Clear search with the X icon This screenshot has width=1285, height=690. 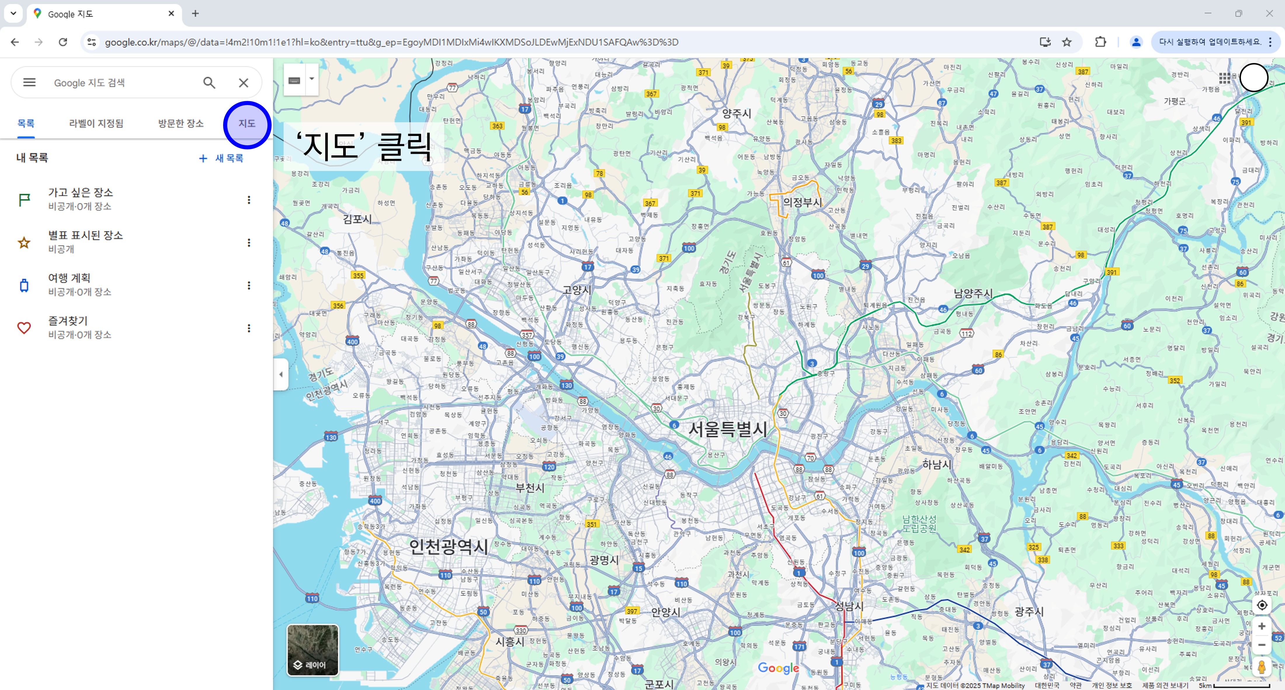click(243, 83)
